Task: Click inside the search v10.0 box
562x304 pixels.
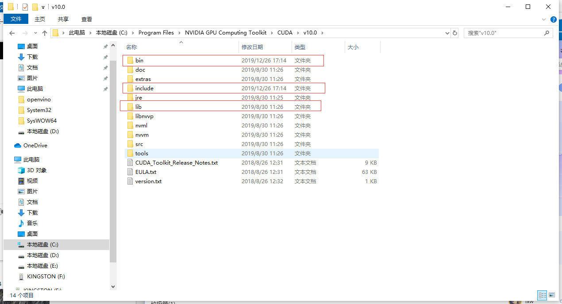Action: click(x=504, y=33)
